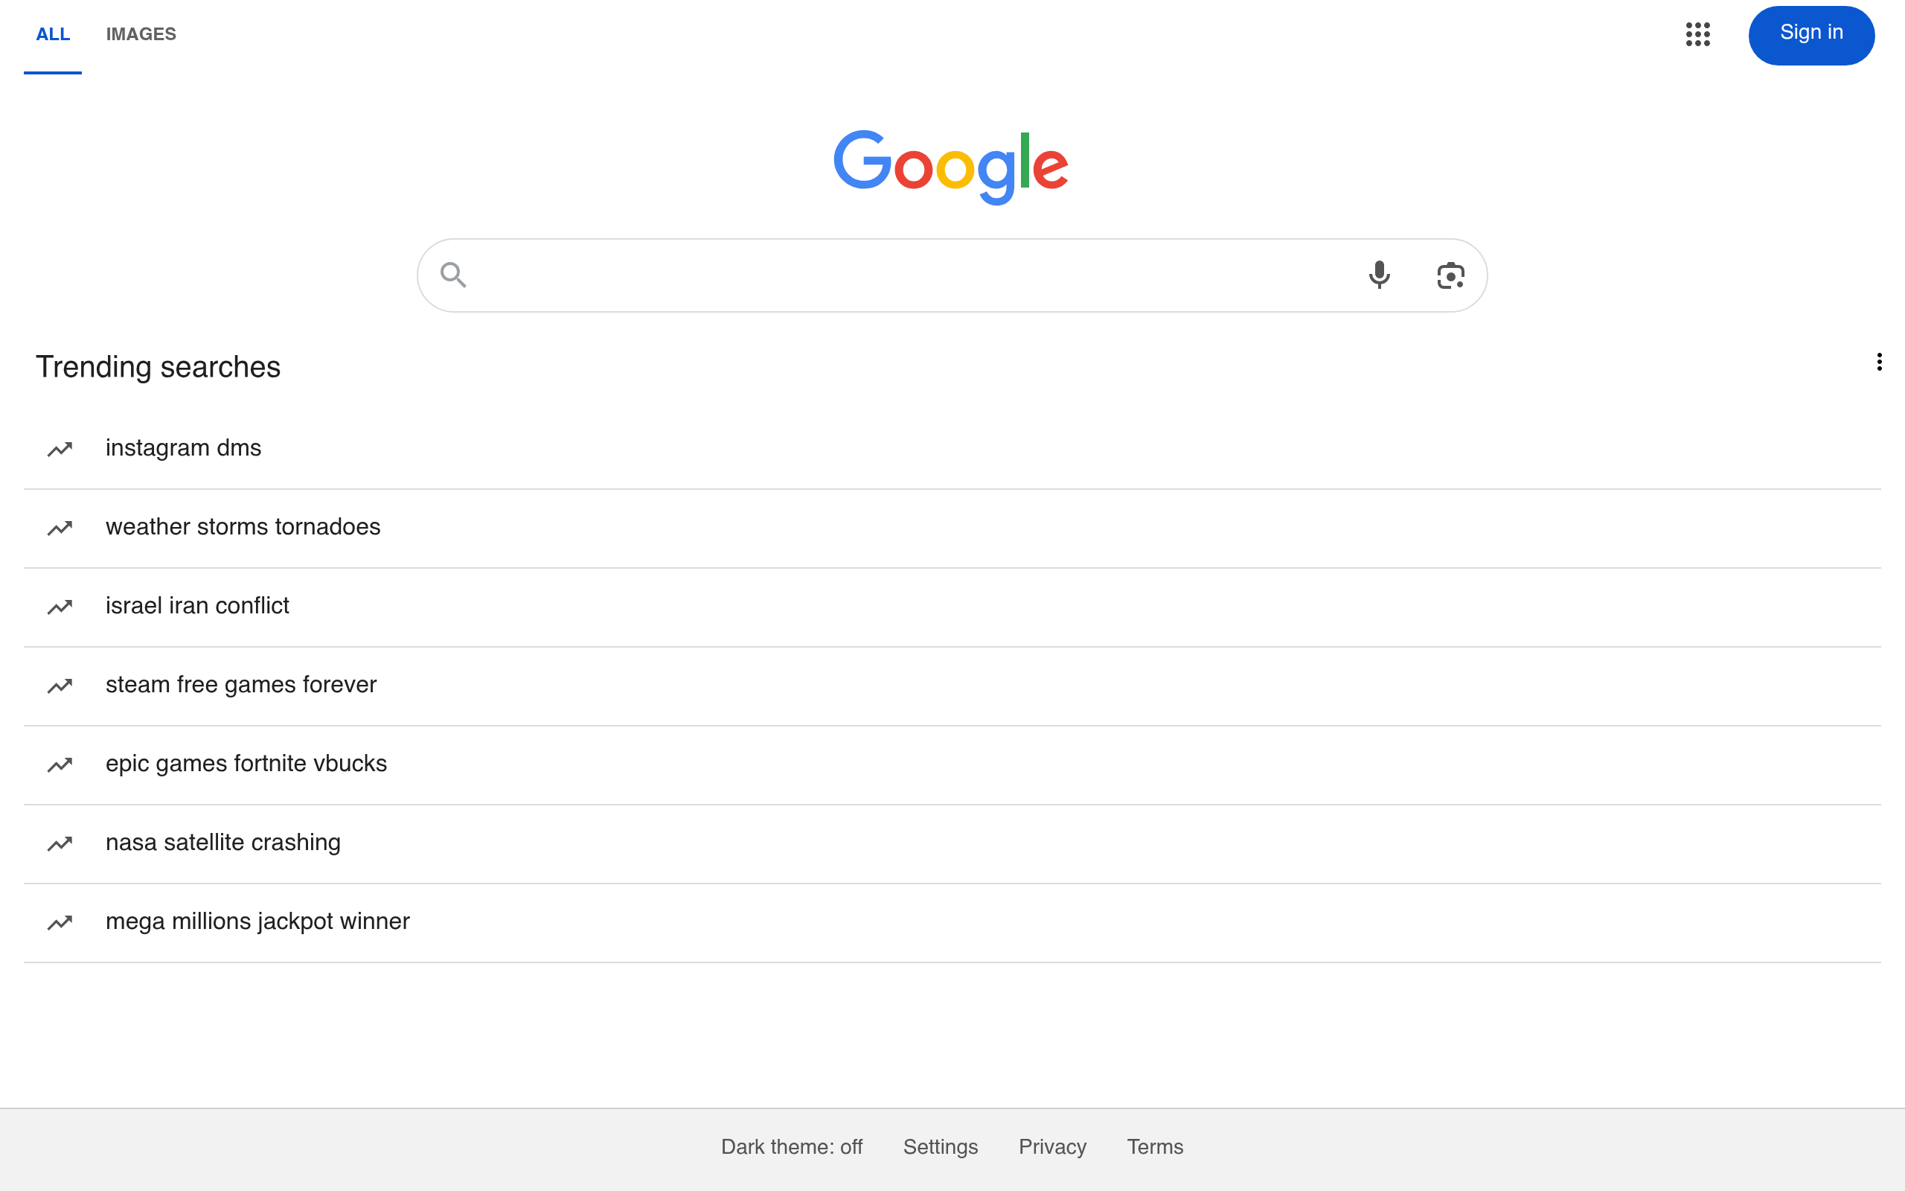Open the Google apps grid
The height and width of the screenshot is (1191, 1905).
pyautogui.click(x=1698, y=35)
